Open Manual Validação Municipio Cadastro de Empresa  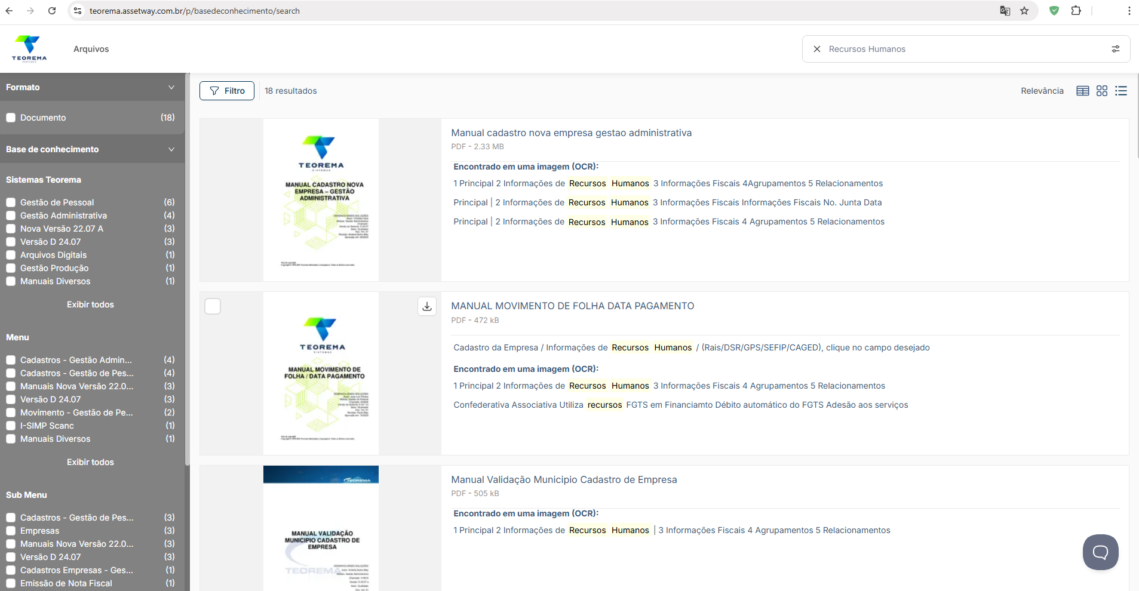(564, 479)
